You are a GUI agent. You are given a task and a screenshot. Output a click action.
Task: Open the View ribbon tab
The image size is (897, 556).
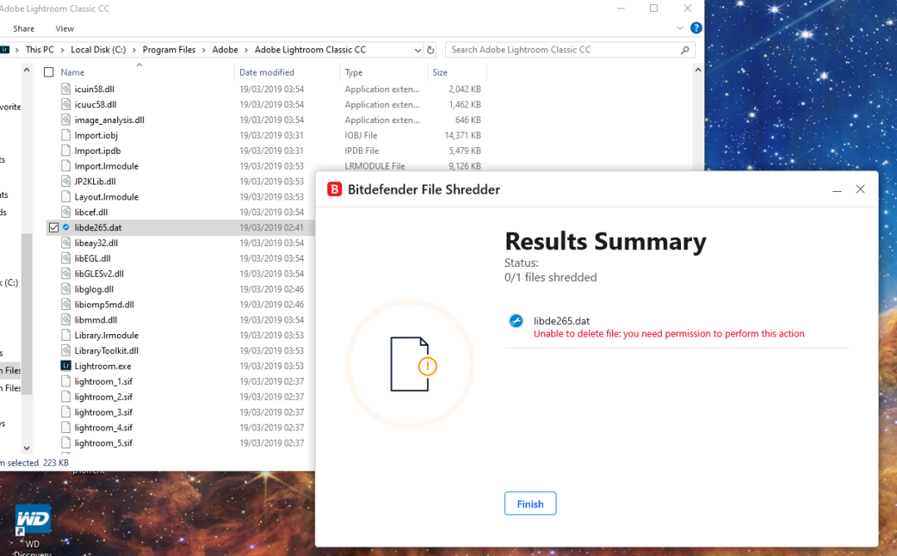pos(65,28)
